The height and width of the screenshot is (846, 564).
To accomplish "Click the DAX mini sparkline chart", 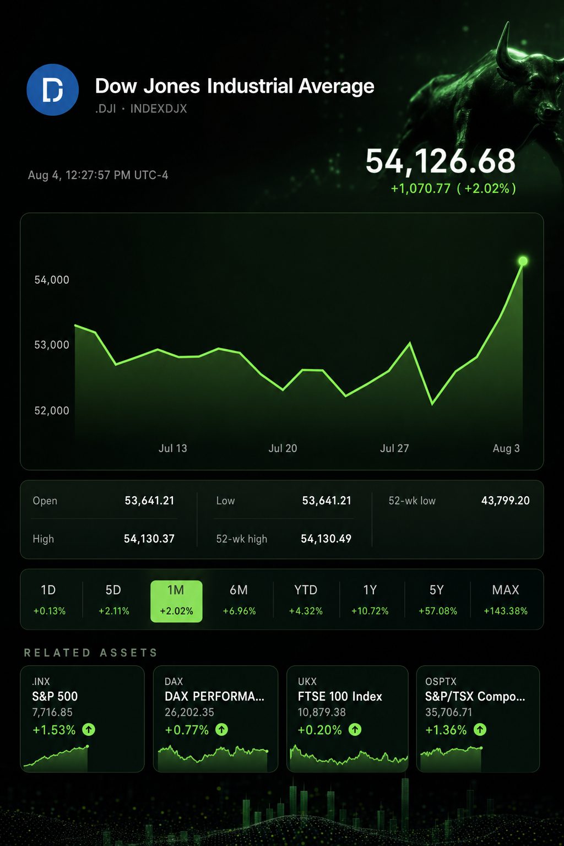I will (213, 758).
